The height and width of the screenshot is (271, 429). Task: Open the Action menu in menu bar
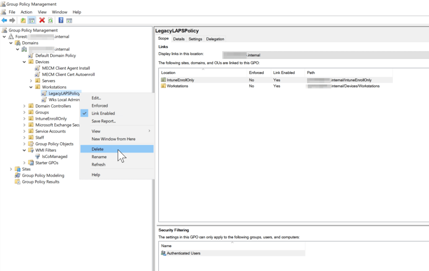(26, 12)
